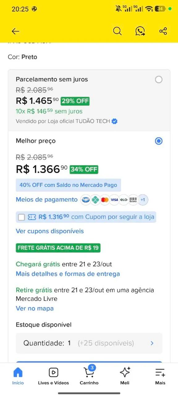Select the Melhor preço radio button

(x=159, y=141)
